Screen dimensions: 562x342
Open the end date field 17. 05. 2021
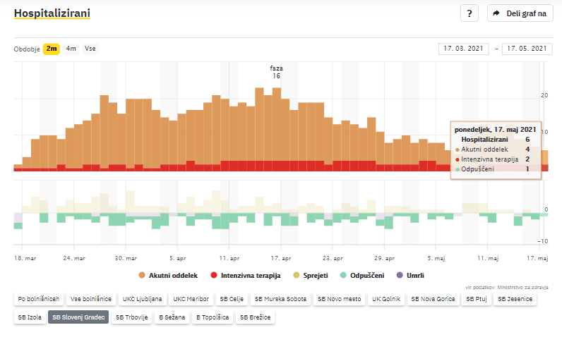pos(526,49)
